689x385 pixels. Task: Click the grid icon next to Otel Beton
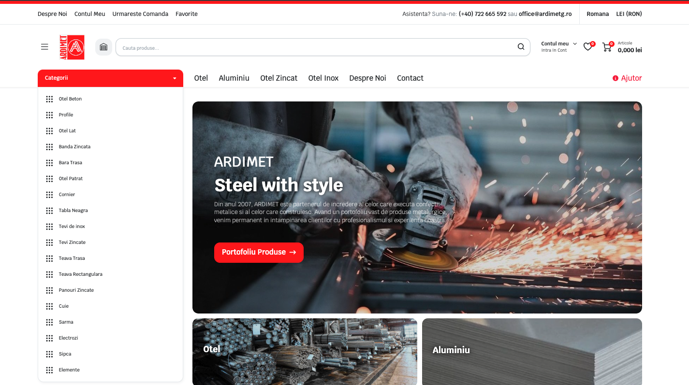49,99
